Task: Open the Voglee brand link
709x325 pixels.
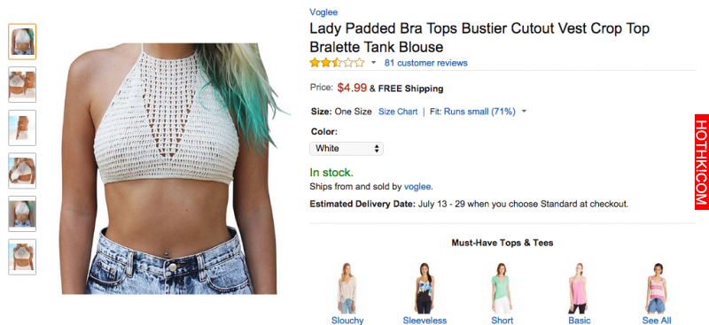Action: pos(323,12)
